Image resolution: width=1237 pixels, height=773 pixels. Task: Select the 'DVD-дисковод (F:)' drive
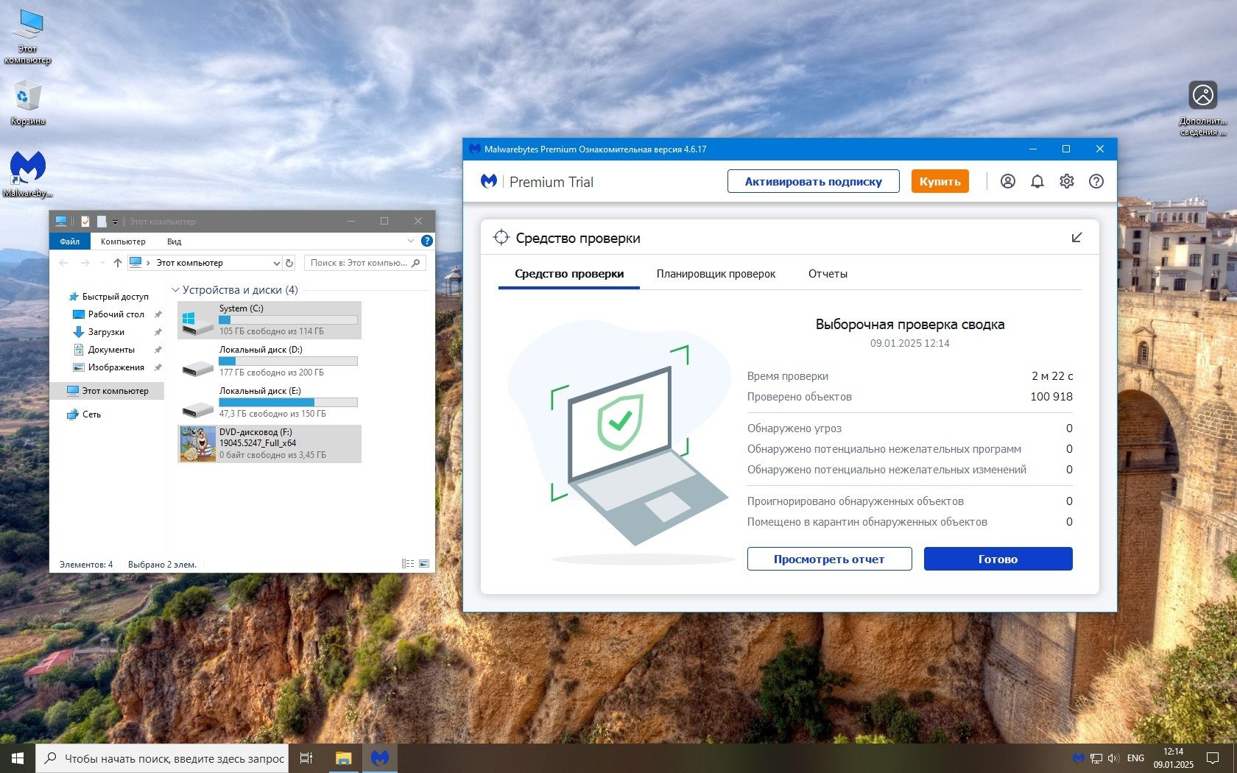269,444
